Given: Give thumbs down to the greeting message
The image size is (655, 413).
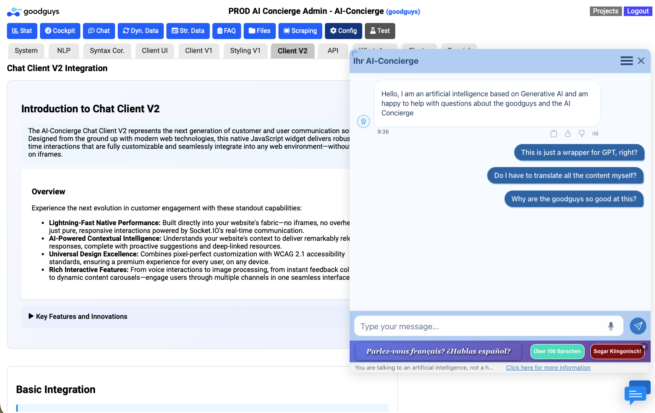Looking at the screenshot, I should 582,134.
